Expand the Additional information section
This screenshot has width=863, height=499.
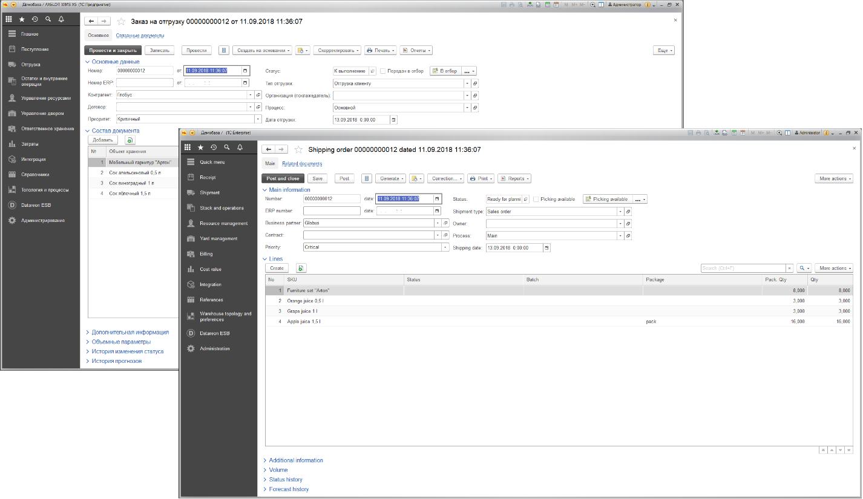(295, 460)
